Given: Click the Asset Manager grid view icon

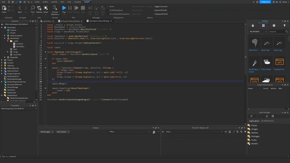Looking at the screenshot, I should pos(273,116).
